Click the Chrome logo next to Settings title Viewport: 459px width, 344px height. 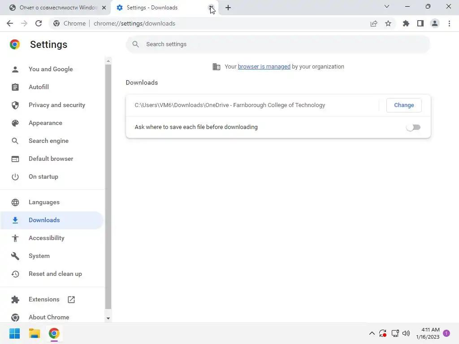[15, 44]
